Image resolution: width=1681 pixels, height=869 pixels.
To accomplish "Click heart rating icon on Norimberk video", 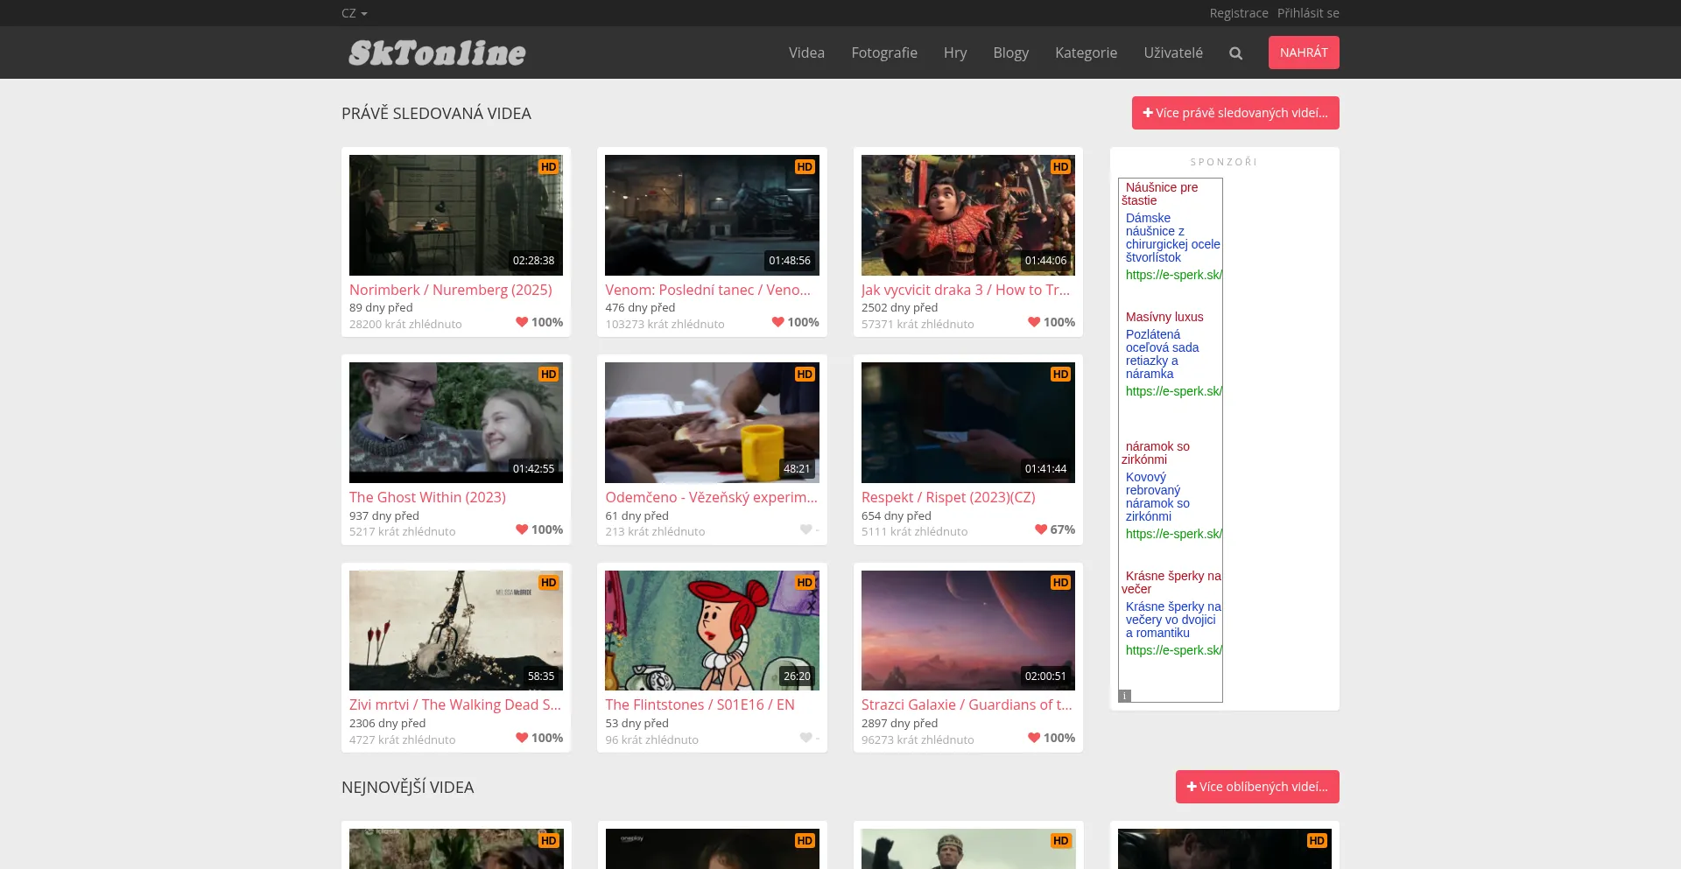I will 522,322.
